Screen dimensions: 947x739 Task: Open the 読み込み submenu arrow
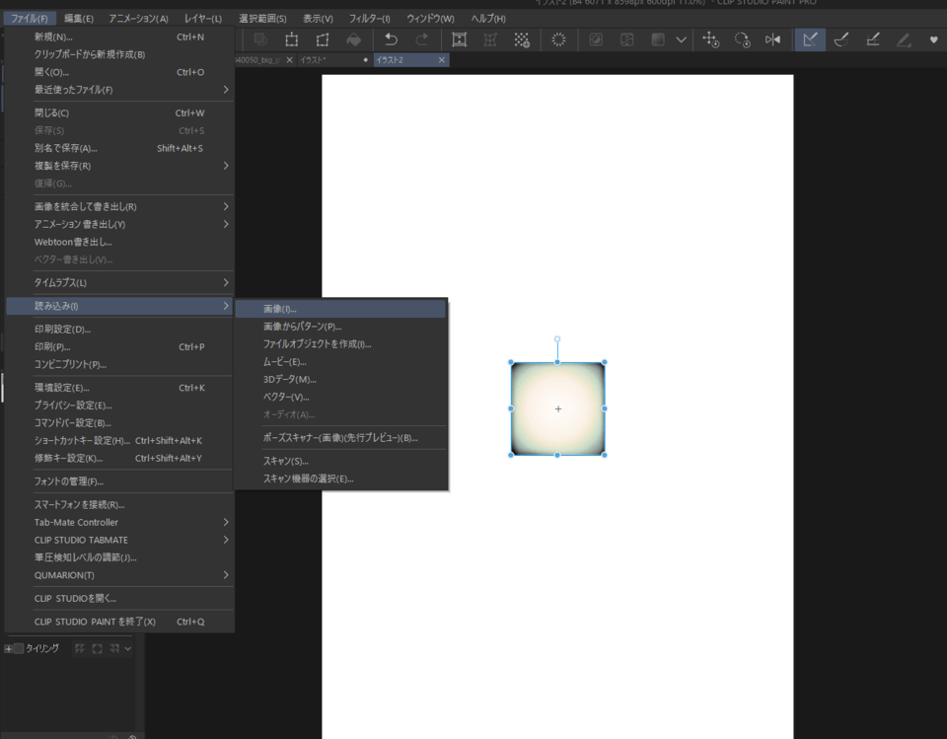pos(227,305)
